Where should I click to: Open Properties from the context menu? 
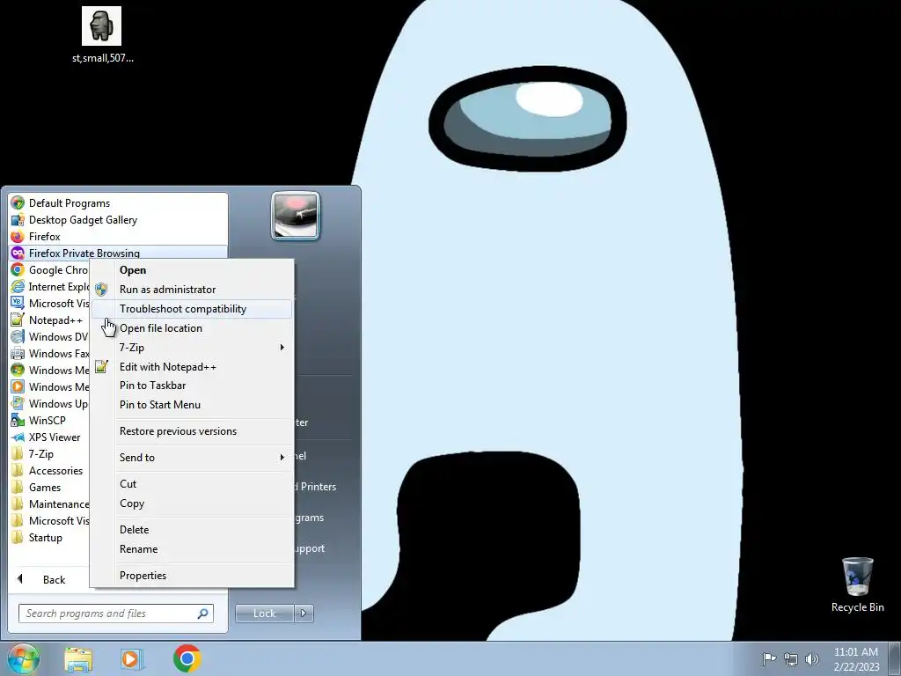click(x=192, y=576)
